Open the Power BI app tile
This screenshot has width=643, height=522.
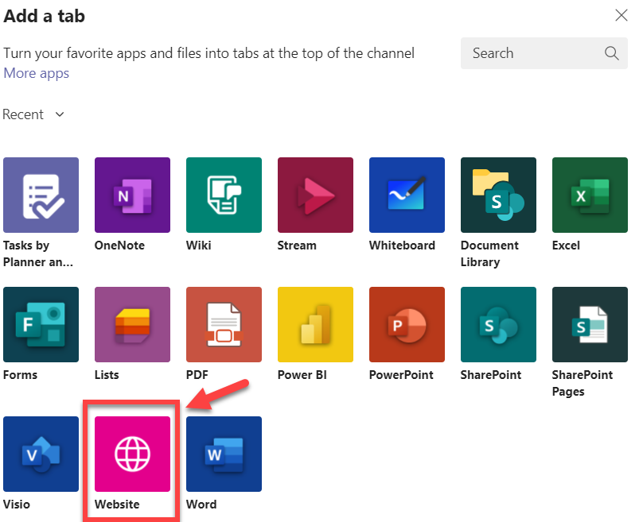[x=315, y=325]
